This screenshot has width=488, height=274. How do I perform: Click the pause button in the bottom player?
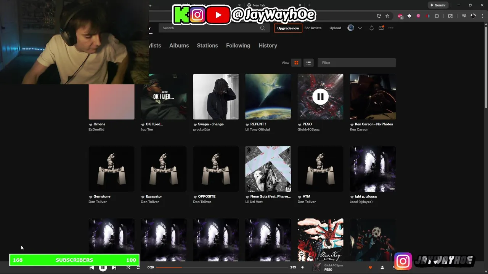tap(103, 268)
